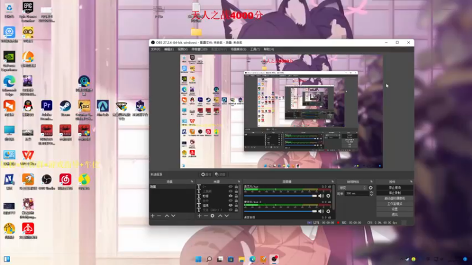Open the scene transition type dropdown

click(352, 188)
